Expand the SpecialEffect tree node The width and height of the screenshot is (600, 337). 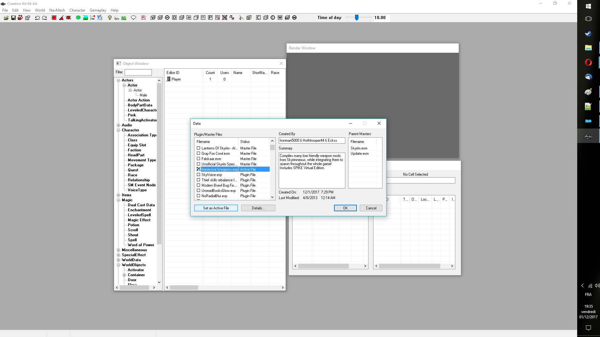click(x=118, y=255)
